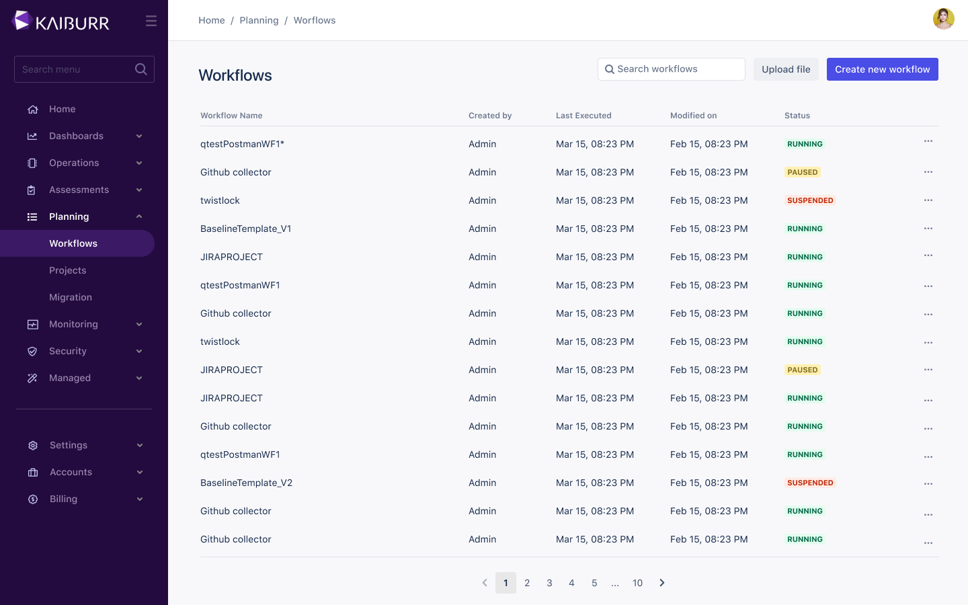Click the search magnifier icon in sidebar
Screen dimensions: 968x605
[x=140, y=69]
